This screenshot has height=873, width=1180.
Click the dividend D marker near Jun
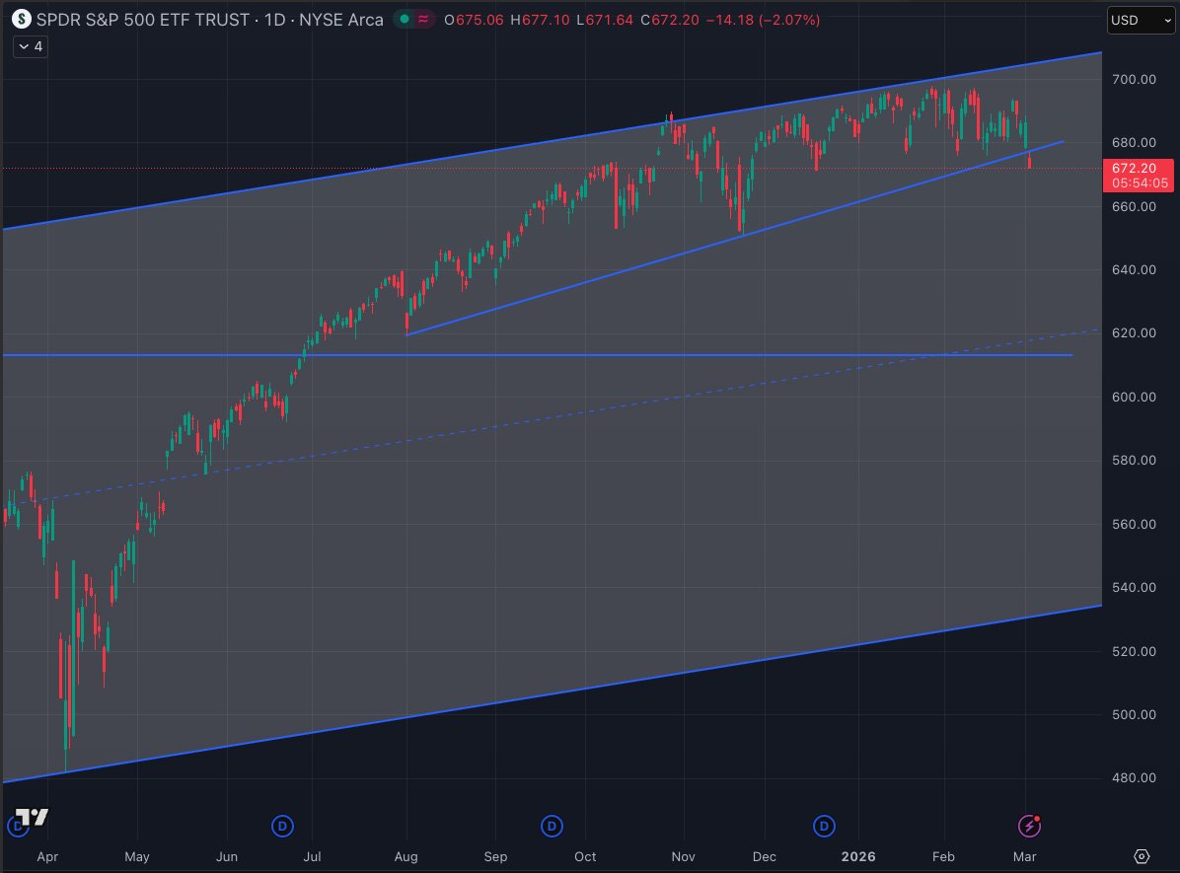tap(282, 827)
